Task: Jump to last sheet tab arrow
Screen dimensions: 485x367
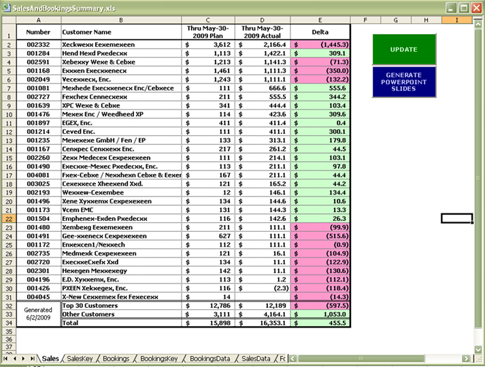Action: pos(32,359)
